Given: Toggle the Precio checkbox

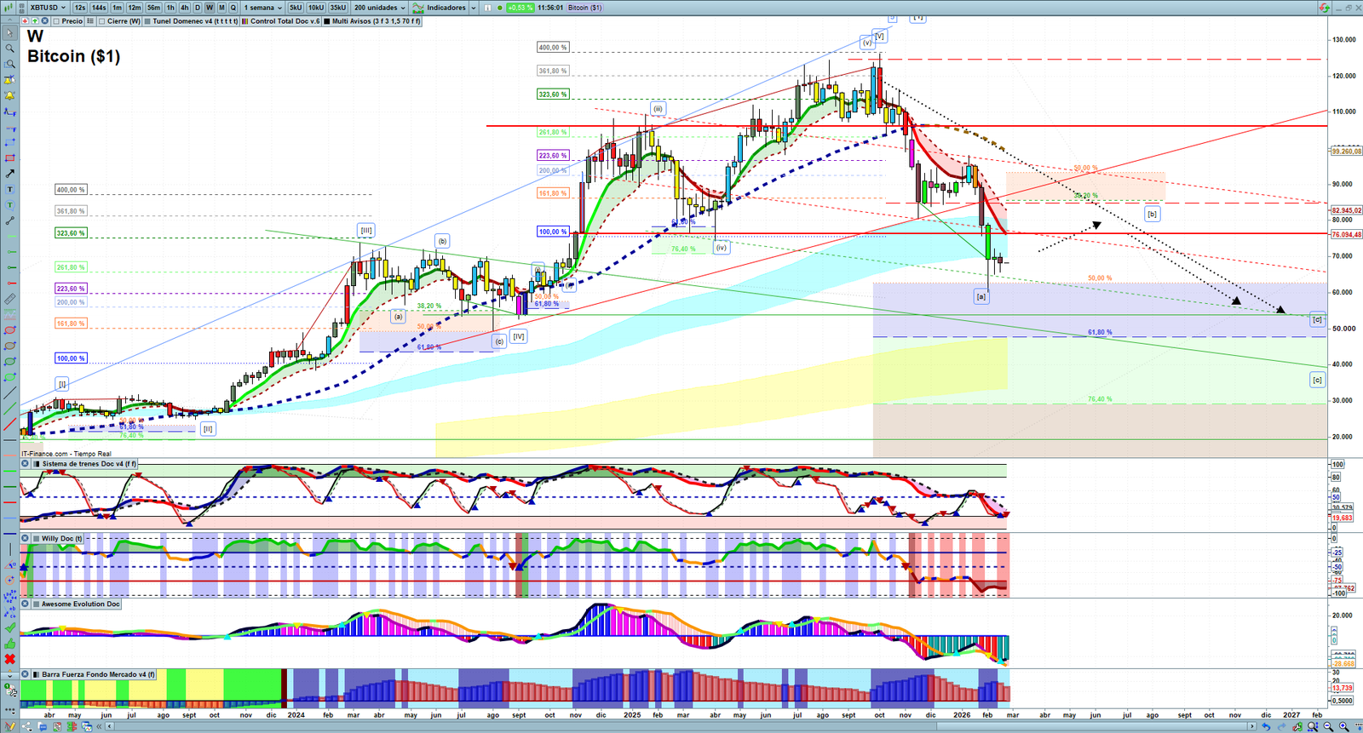Looking at the screenshot, I should (x=56, y=21).
